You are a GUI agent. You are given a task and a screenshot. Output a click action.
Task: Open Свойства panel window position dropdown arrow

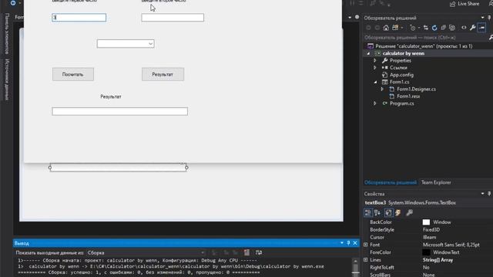[x=483, y=194]
